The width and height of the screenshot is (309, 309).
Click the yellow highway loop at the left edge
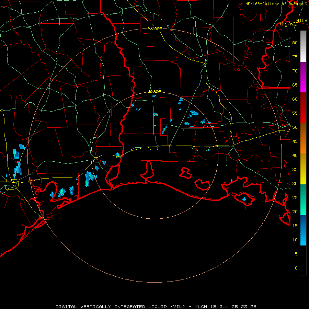click(12, 184)
